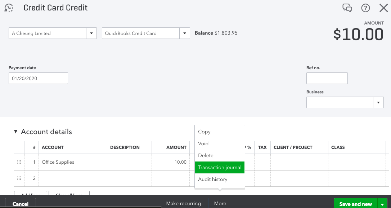Close the Credit Card Credit window
This screenshot has height=208, width=391.
click(x=384, y=8)
